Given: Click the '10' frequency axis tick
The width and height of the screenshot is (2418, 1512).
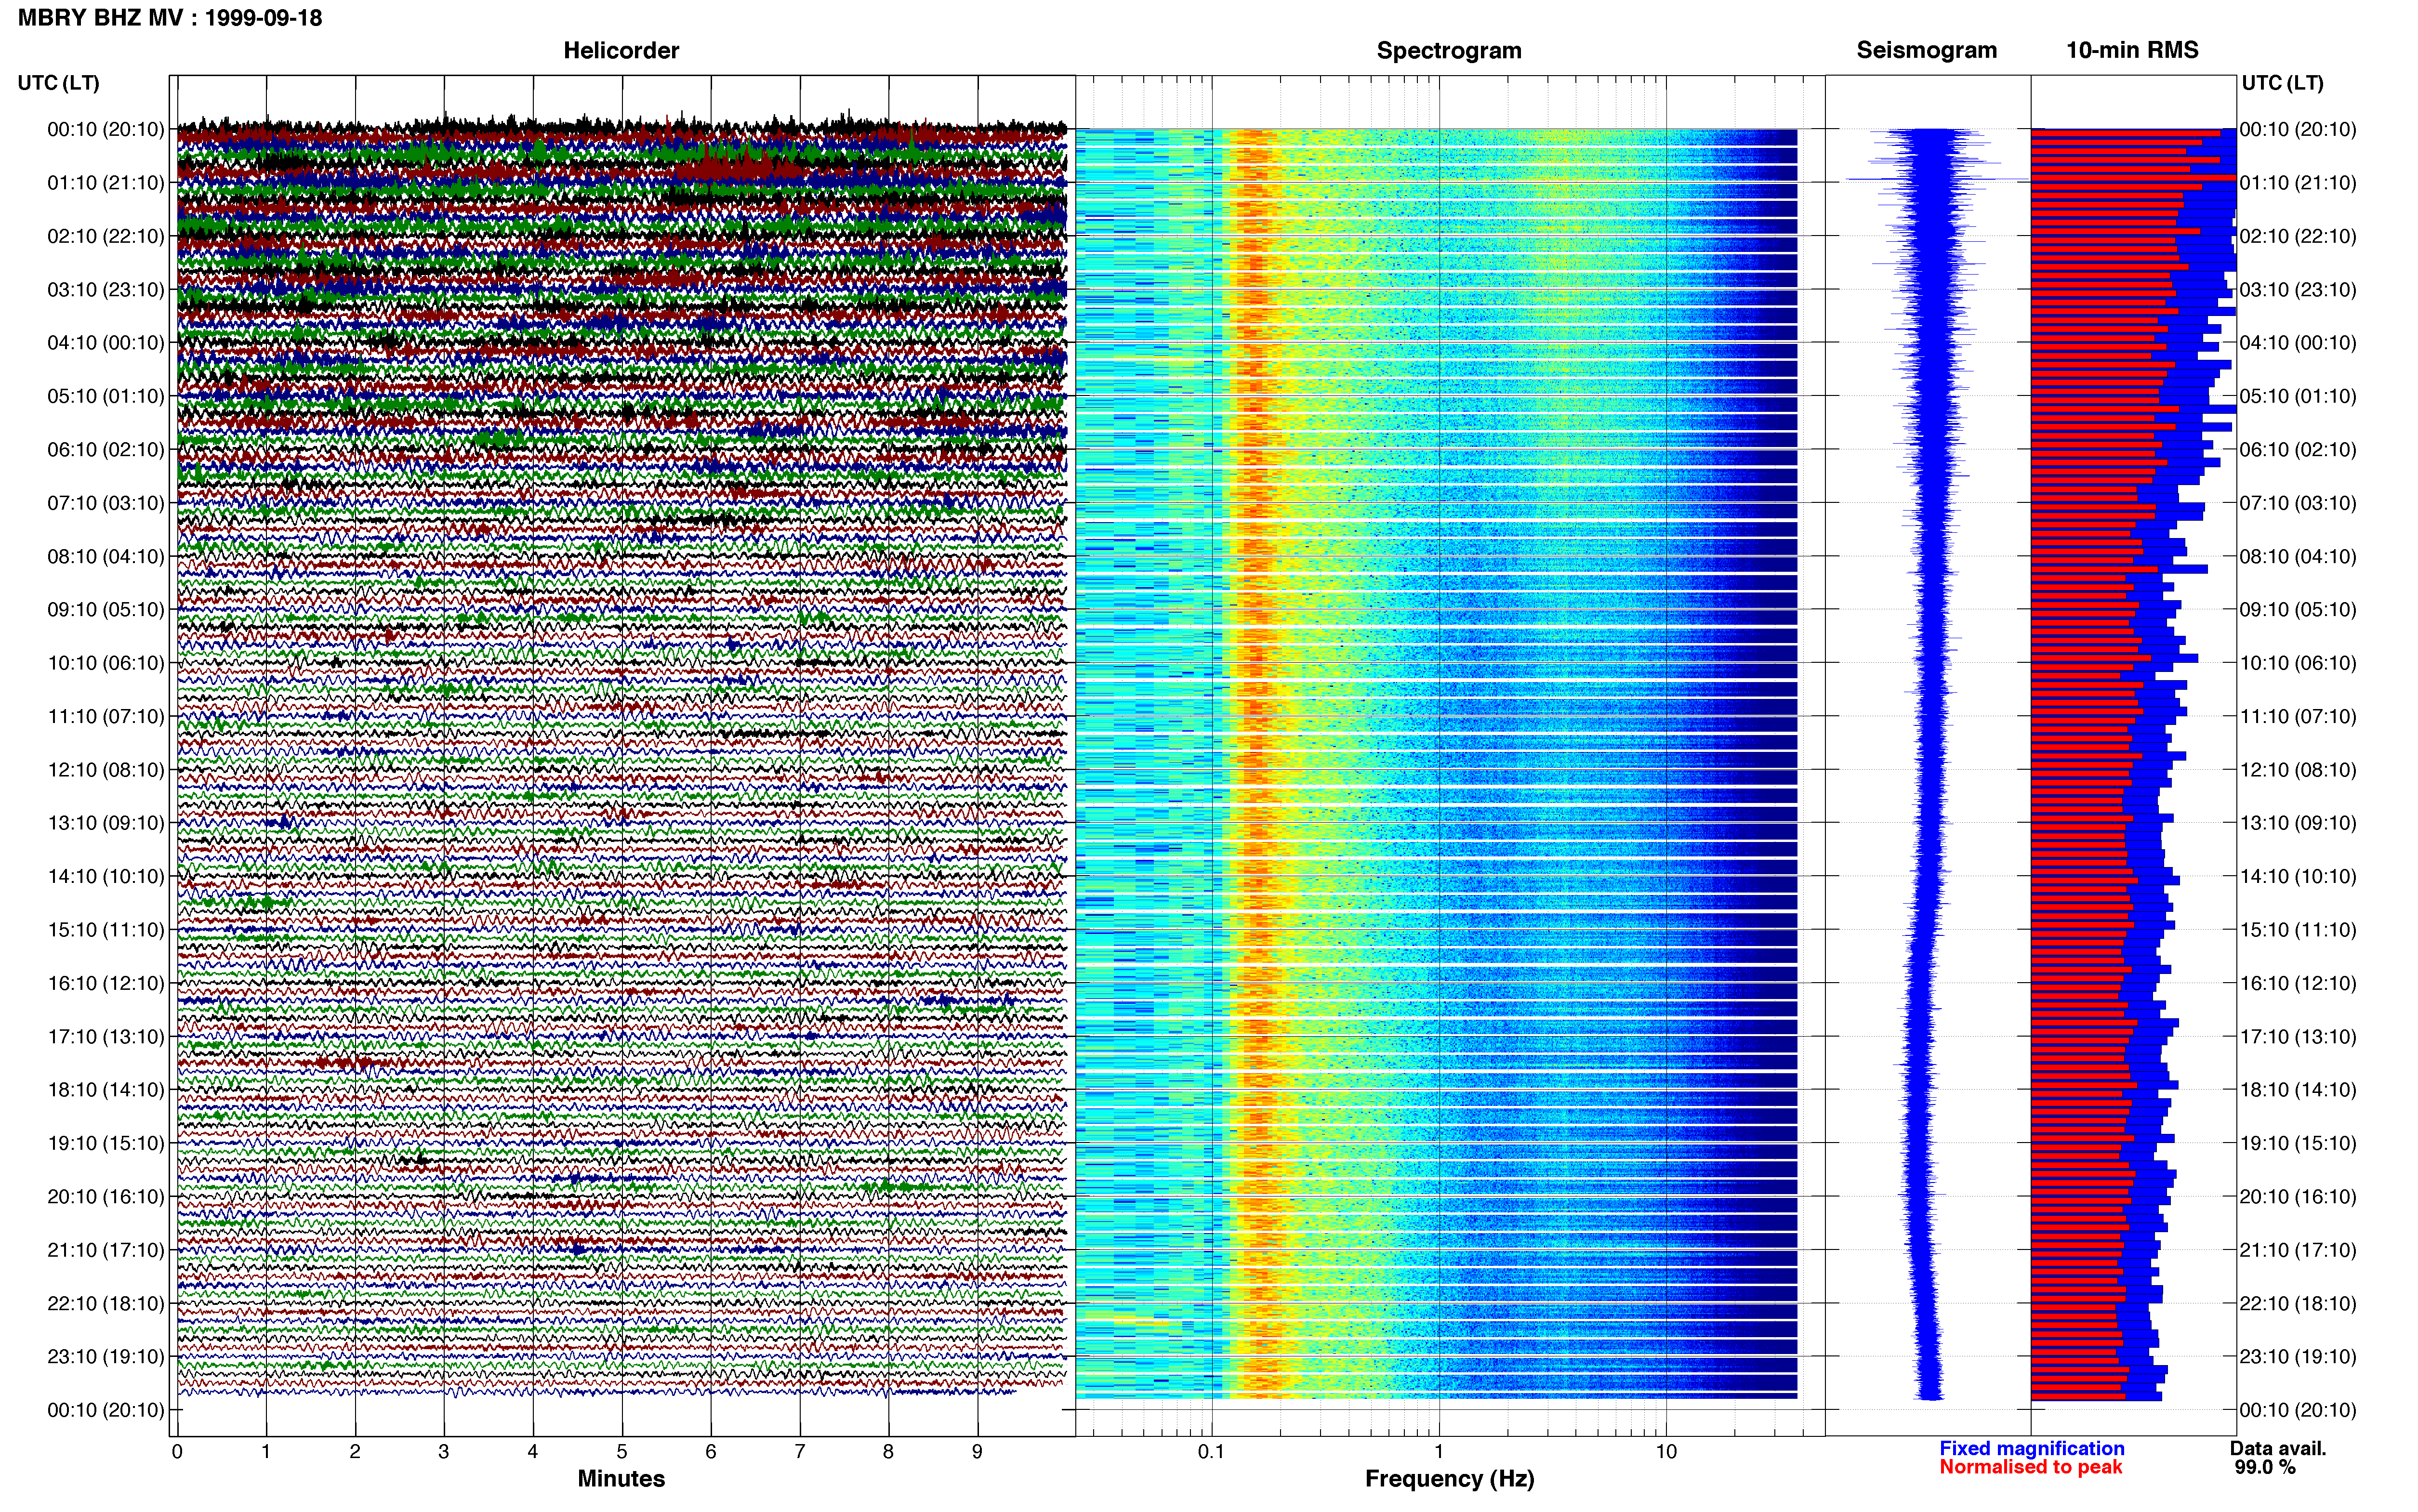Looking at the screenshot, I should [1666, 1452].
